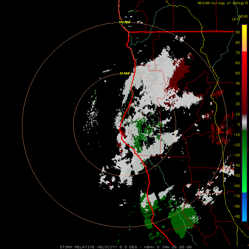Click the 10 value on the color scale
The width and height of the screenshot is (249, 249).
pyautogui.click(x=238, y=114)
